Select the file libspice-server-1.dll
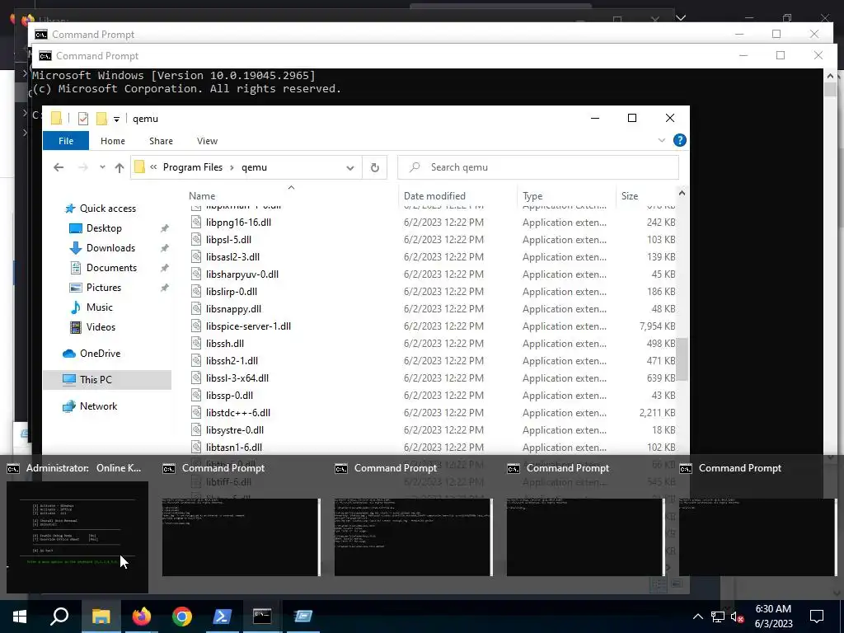The width and height of the screenshot is (844, 633). pos(248,326)
